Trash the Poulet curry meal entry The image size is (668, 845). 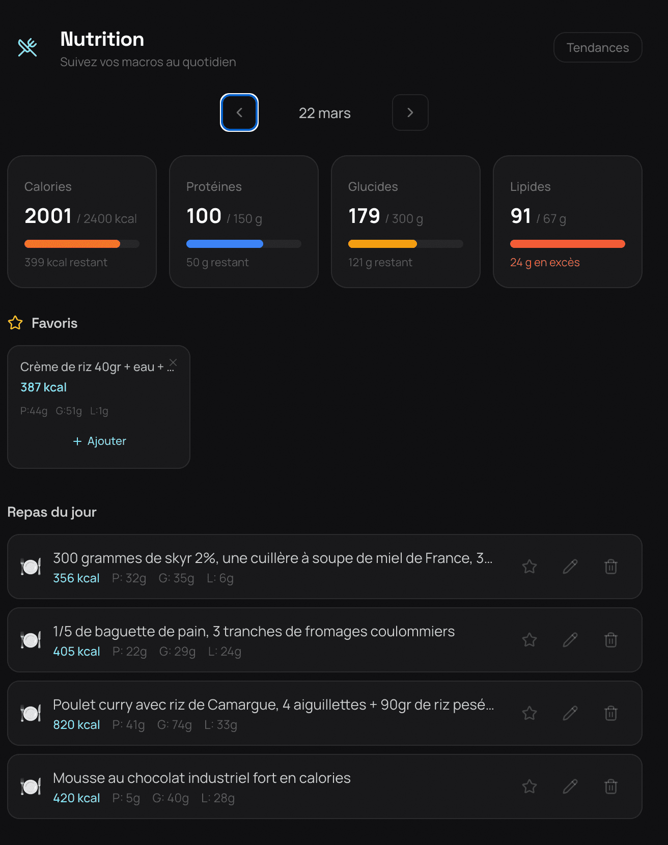point(611,713)
